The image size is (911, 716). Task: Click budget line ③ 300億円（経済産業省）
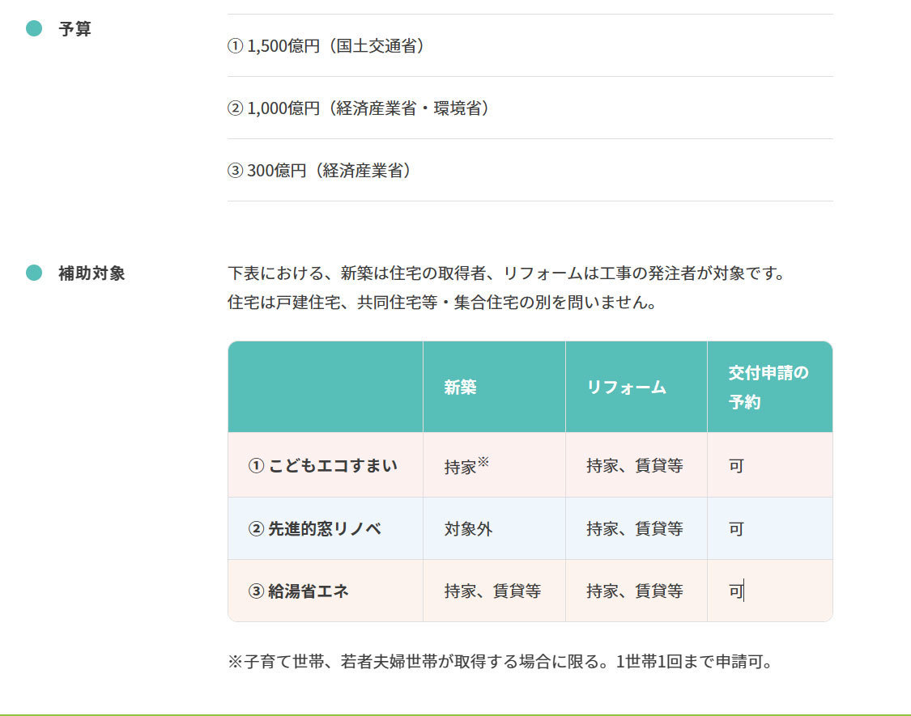(320, 170)
